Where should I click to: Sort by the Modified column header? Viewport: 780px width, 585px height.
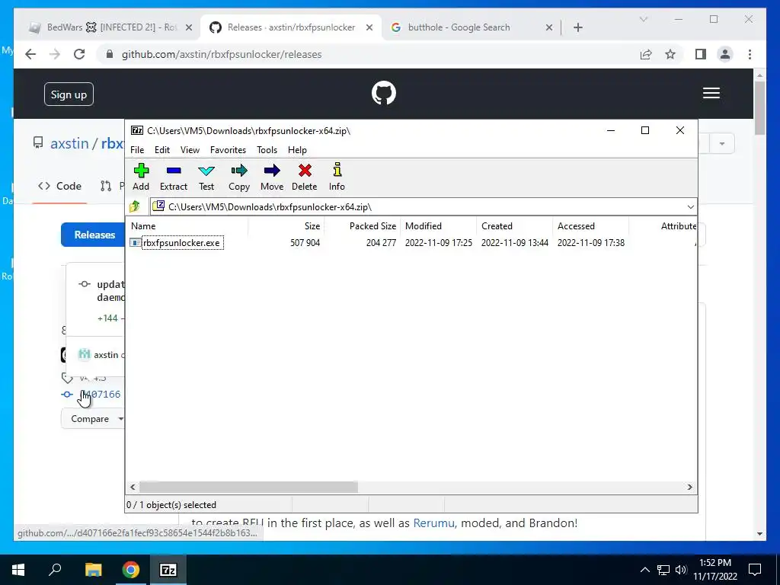[x=438, y=225]
